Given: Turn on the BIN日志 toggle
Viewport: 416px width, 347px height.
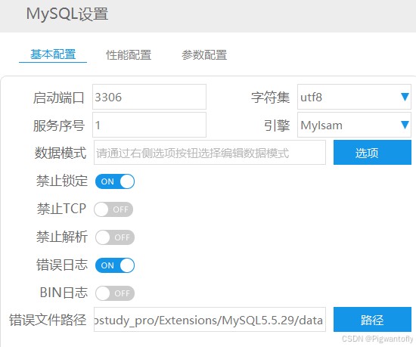Looking at the screenshot, I should click(x=115, y=293).
